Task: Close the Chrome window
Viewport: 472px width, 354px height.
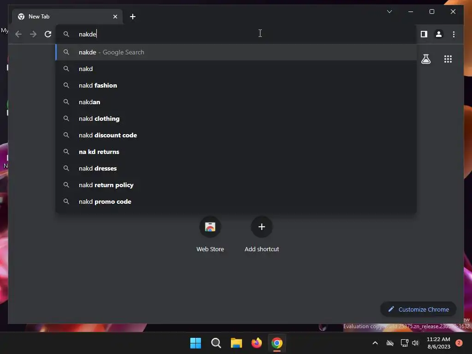Action: [x=453, y=12]
